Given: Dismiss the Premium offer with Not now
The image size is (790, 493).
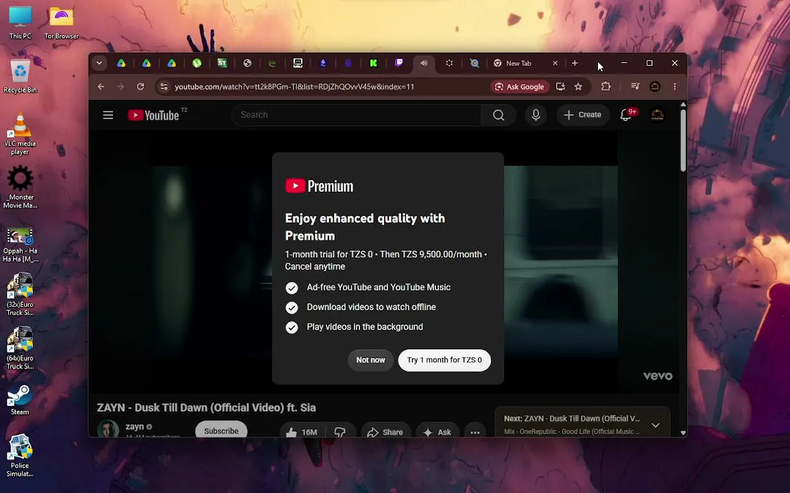Looking at the screenshot, I should click(370, 360).
